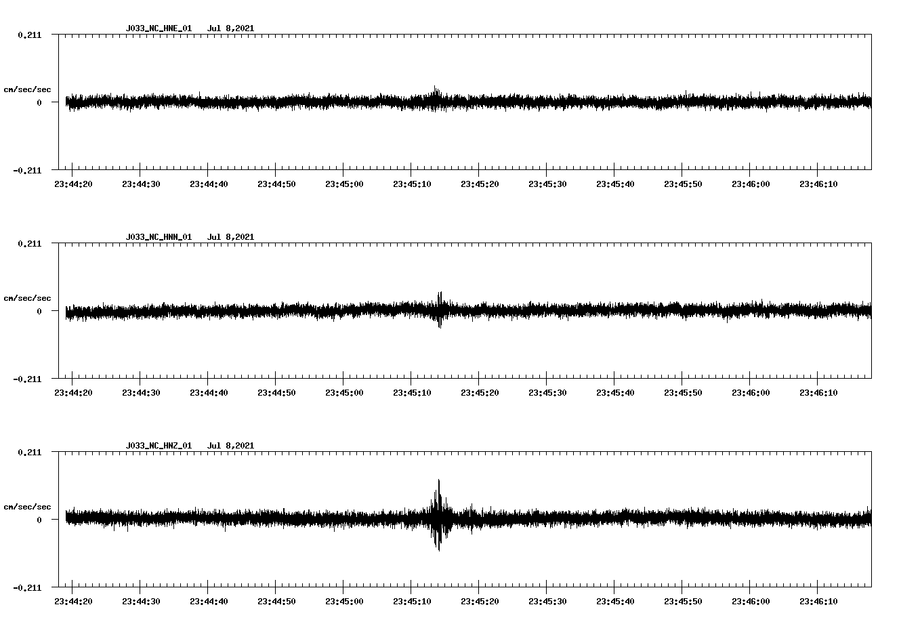Click the Jul 8,2021 date on the HNN plot
Screen dimensions: 920x626
pyautogui.click(x=232, y=237)
